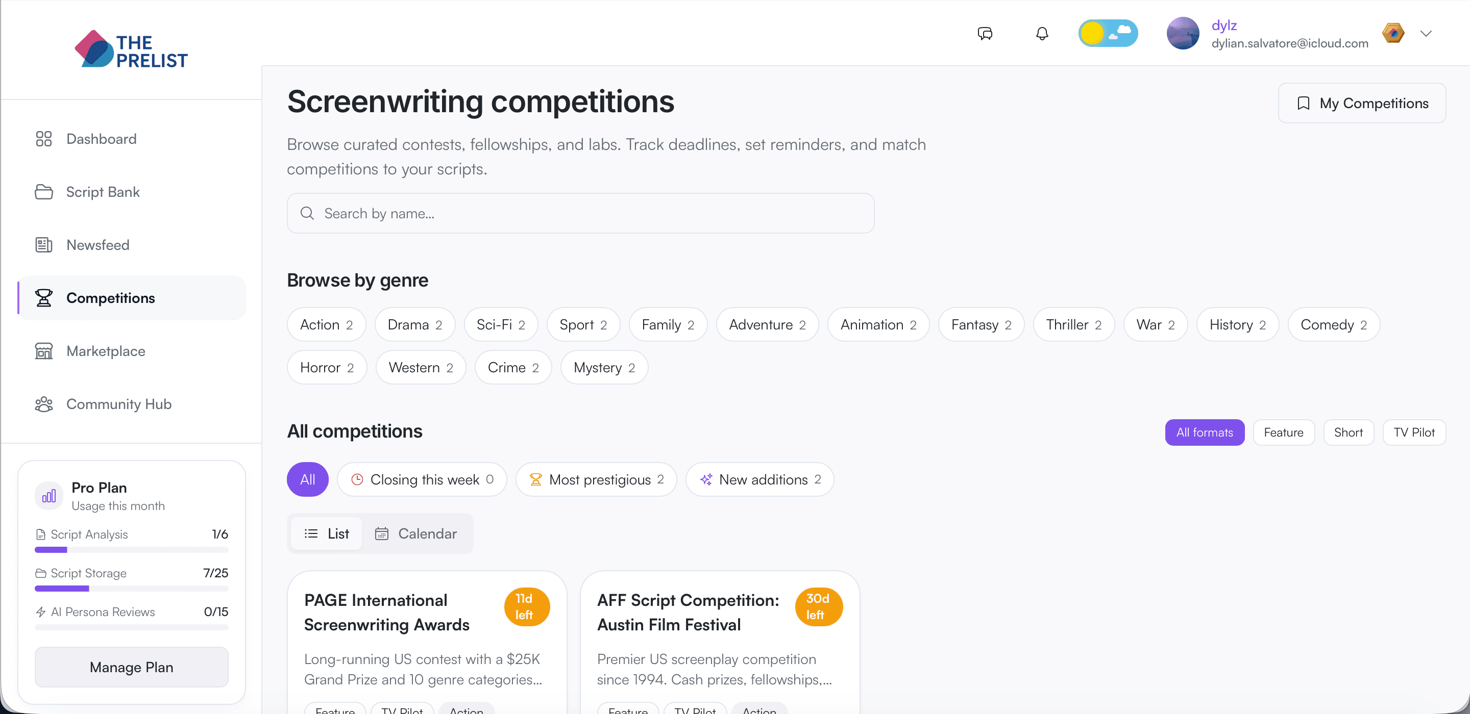The width and height of the screenshot is (1470, 714).
Task: Click the Script Storage usage bar
Action: [131, 588]
